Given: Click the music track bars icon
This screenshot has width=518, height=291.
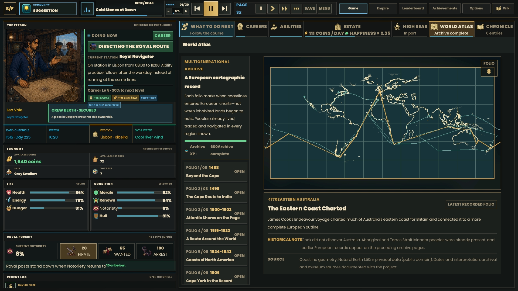Looking at the screenshot, I should (87, 9).
